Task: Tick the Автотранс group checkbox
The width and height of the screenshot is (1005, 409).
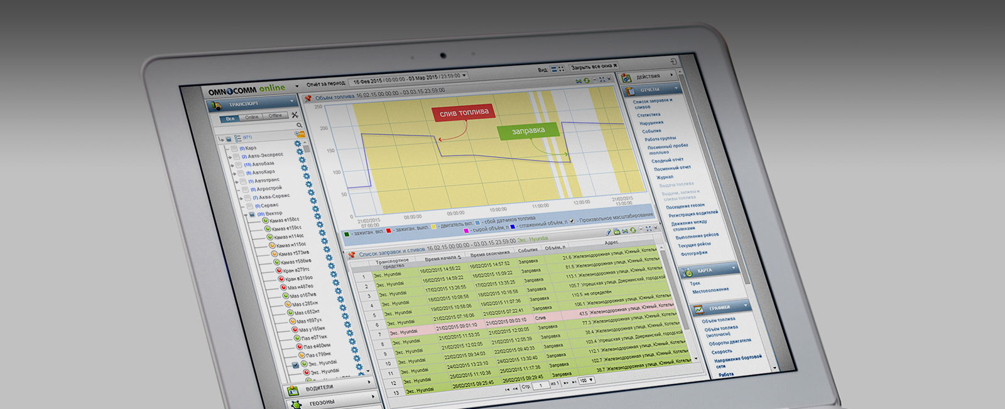Action: [x=243, y=182]
